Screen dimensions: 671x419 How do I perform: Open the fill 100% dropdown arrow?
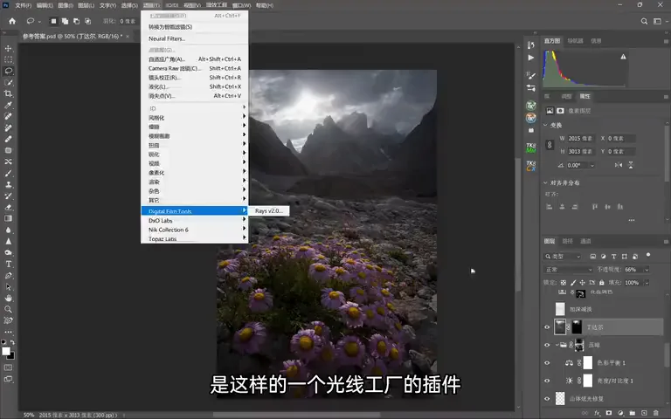coord(647,283)
